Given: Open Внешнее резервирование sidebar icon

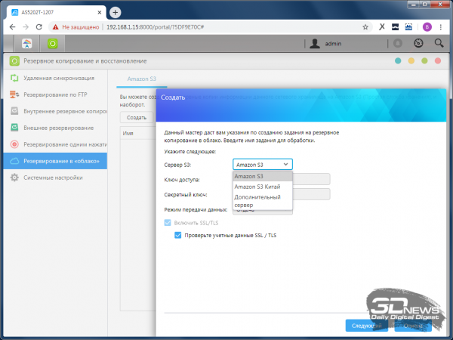Looking at the screenshot, I should [14, 128].
